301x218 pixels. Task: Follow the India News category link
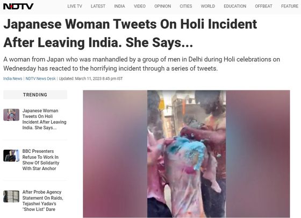pyautogui.click(x=13, y=79)
